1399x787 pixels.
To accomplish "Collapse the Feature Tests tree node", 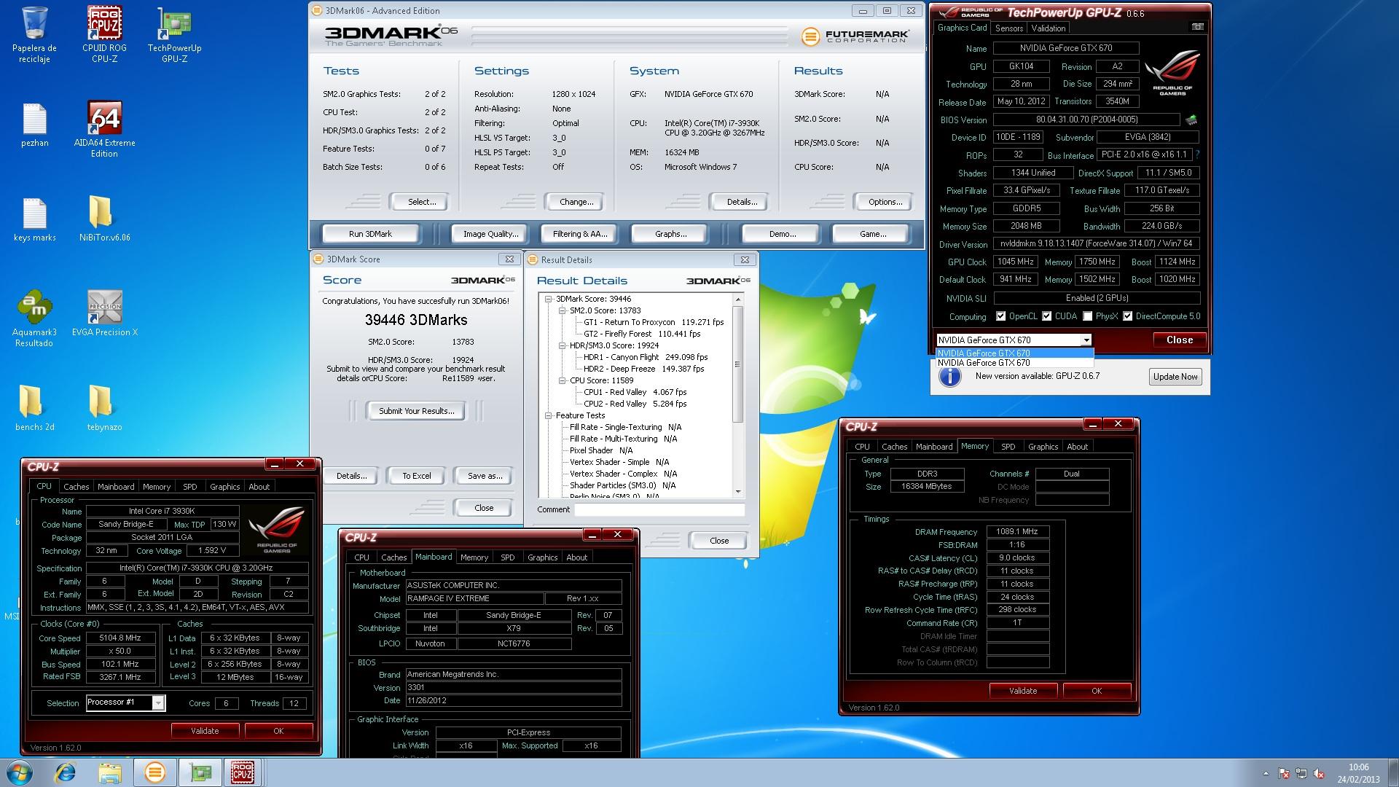I will tap(548, 415).
